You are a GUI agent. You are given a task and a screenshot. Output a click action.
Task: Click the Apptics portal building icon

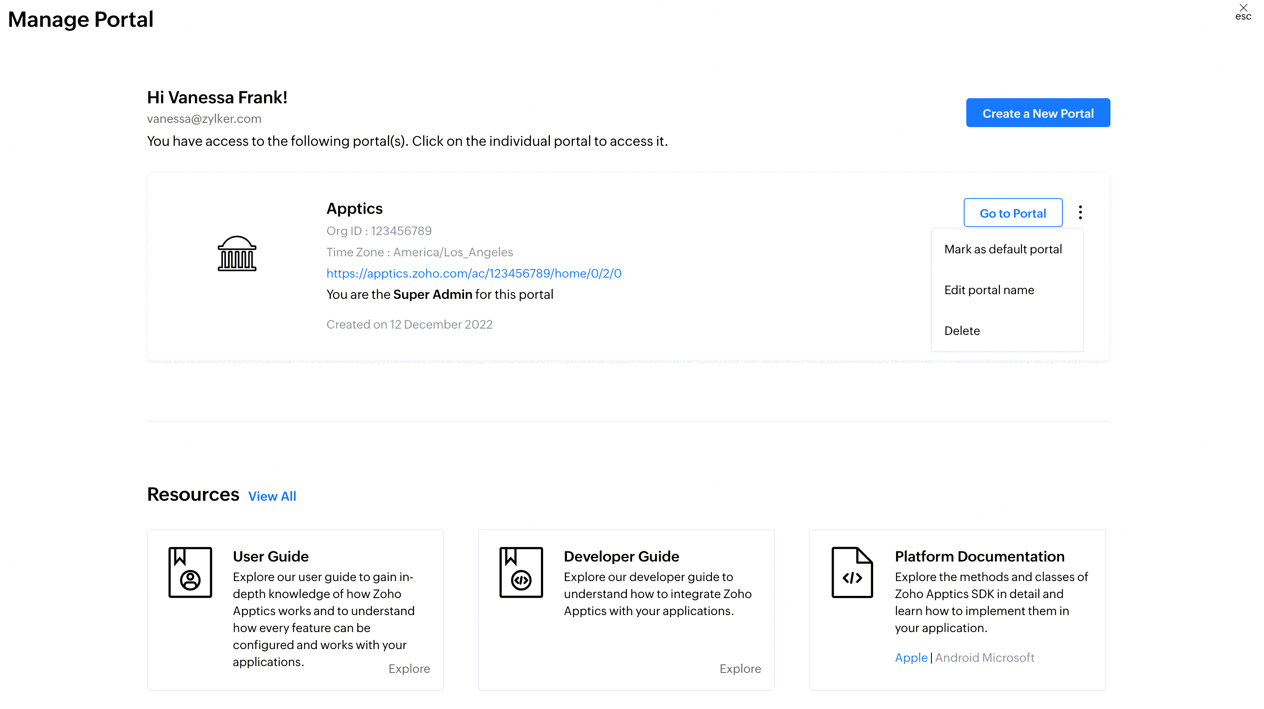(237, 253)
